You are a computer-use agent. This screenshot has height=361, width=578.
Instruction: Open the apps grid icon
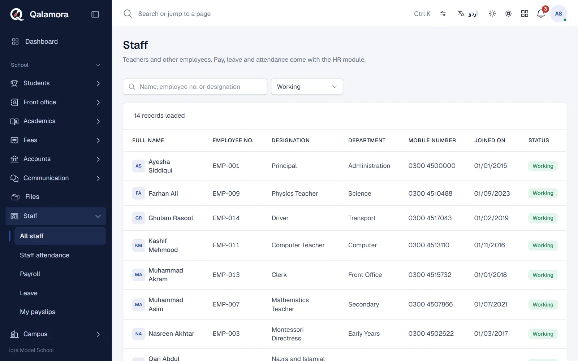(525, 14)
